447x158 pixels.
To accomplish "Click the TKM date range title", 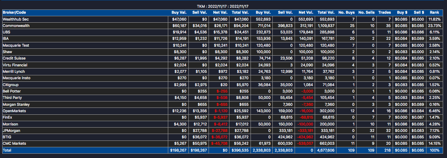I will pyautogui.click(x=223, y=6).
